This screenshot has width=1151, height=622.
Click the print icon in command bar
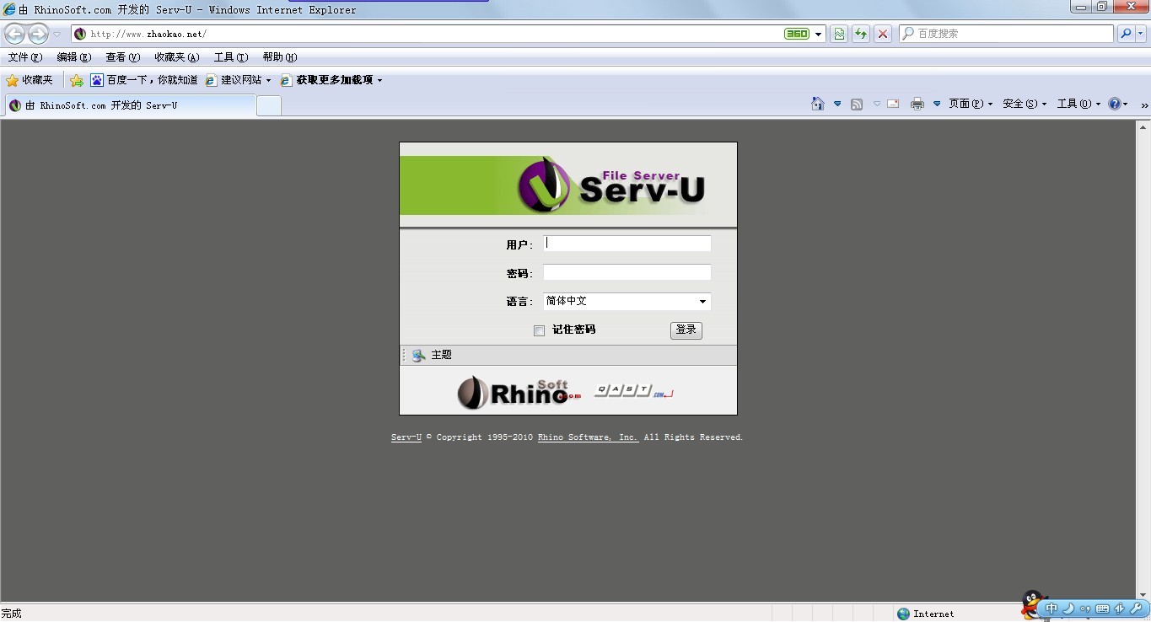917,104
